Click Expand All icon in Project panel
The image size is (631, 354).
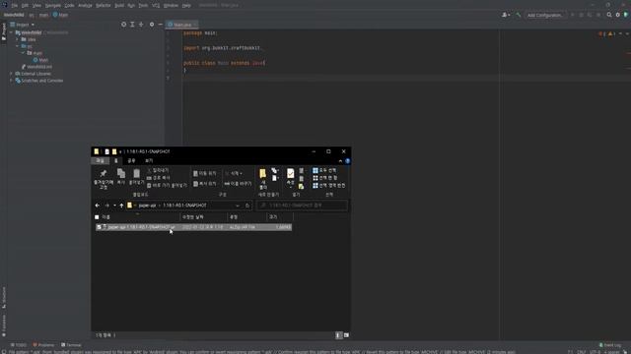tap(132, 25)
